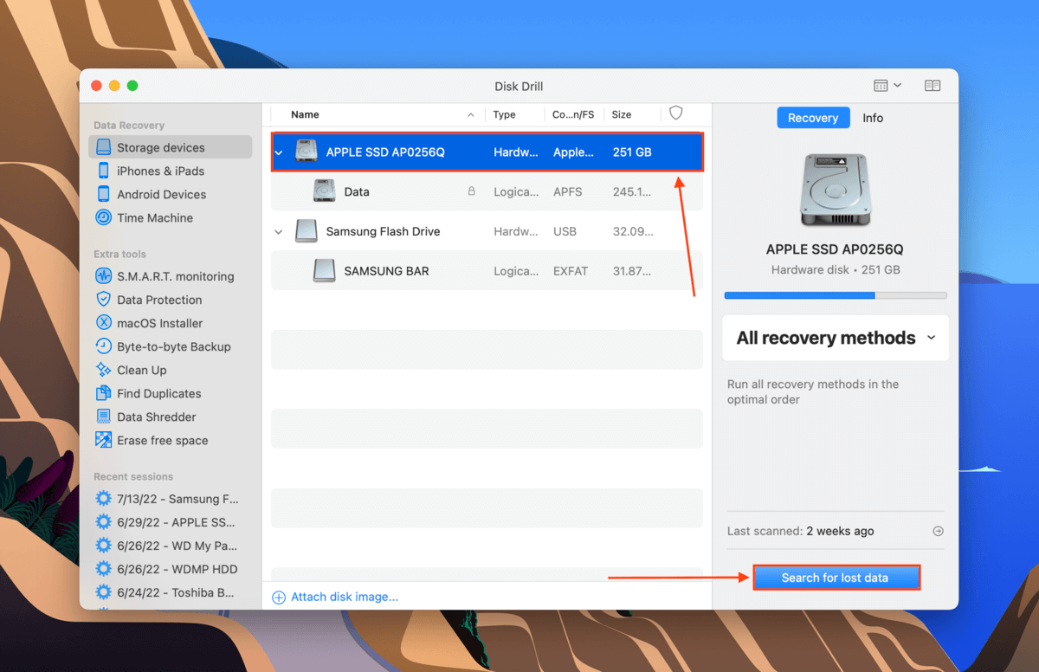Open last scanned session arrow icon

click(938, 531)
